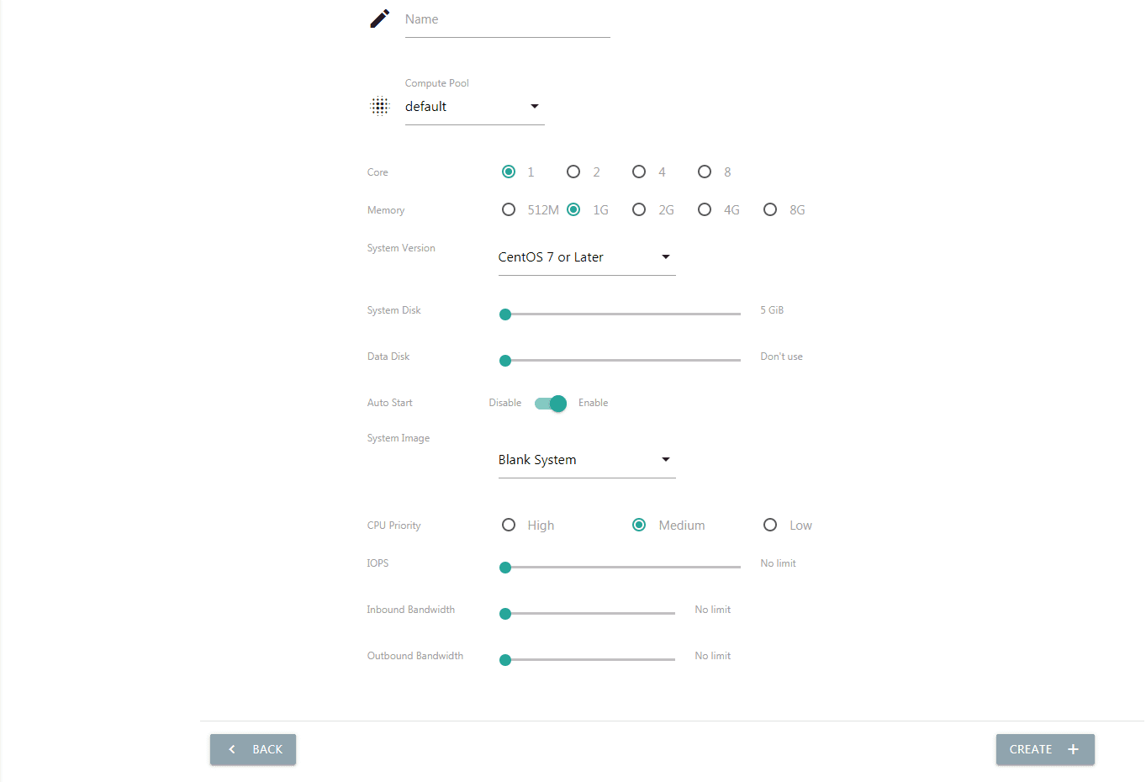The height and width of the screenshot is (782, 1146).
Task: Open the Compute Pool default dropdown
Action: [474, 107]
